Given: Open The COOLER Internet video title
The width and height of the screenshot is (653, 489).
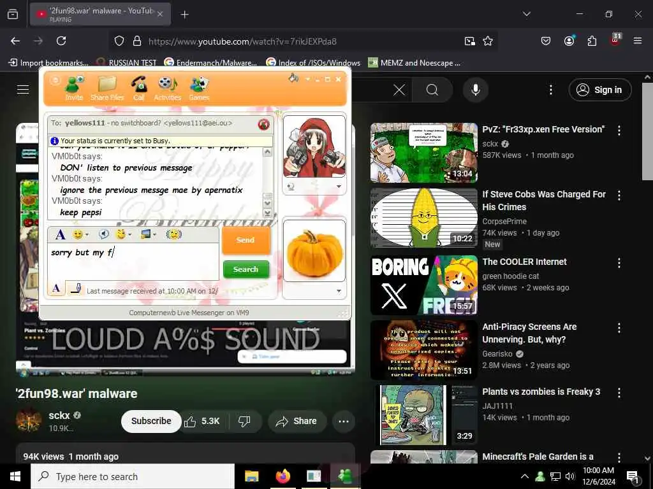Looking at the screenshot, I should (524, 262).
